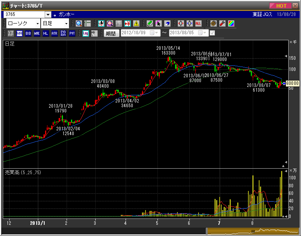Click the HOT button in title bar

point(283,6)
